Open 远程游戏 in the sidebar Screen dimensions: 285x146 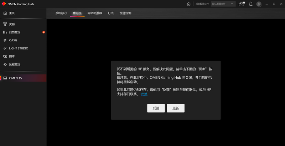pos(23,64)
